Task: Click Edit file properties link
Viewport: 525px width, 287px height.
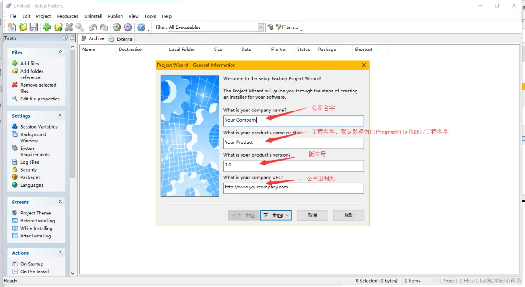Action: point(40,99)
